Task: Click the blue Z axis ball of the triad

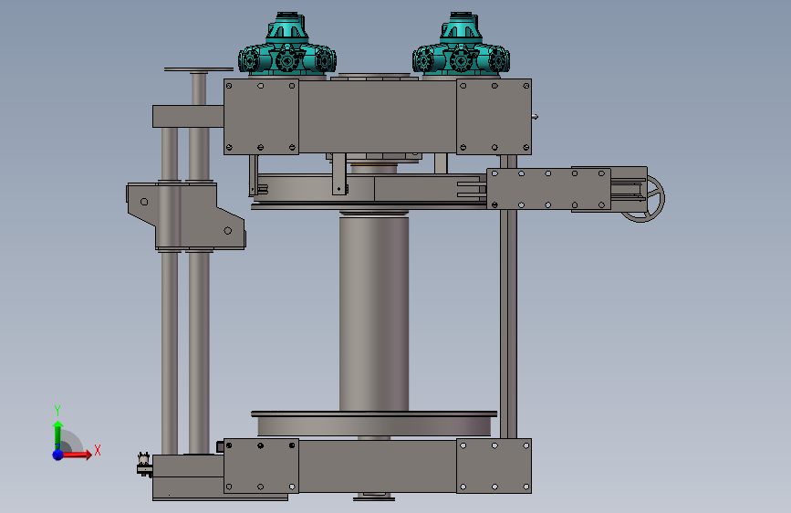Action: [58, 455]
